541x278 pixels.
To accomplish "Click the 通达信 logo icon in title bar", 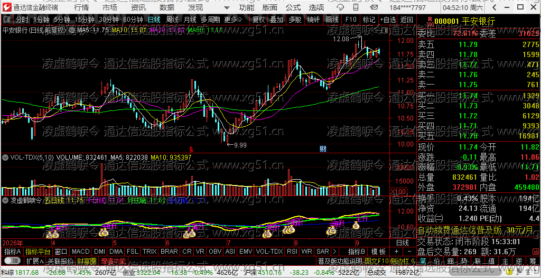I will click(x=7, y=7).
